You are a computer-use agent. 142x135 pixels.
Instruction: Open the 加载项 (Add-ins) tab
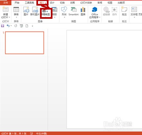121,3
